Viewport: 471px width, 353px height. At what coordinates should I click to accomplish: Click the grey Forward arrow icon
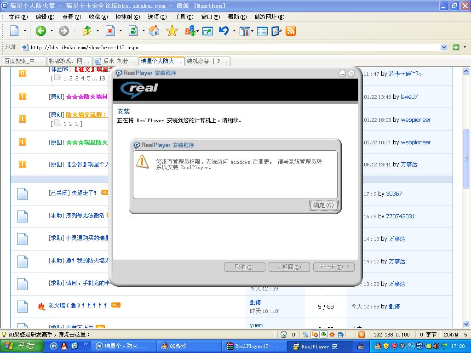[63, 31]
